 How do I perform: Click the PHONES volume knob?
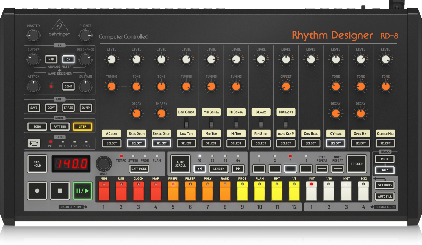pos(85,36)
